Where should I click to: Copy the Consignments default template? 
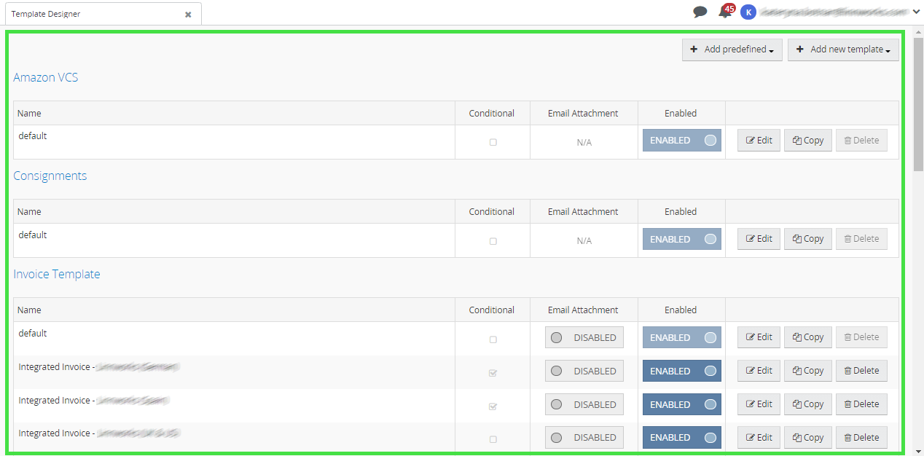[x=808, y=239]
